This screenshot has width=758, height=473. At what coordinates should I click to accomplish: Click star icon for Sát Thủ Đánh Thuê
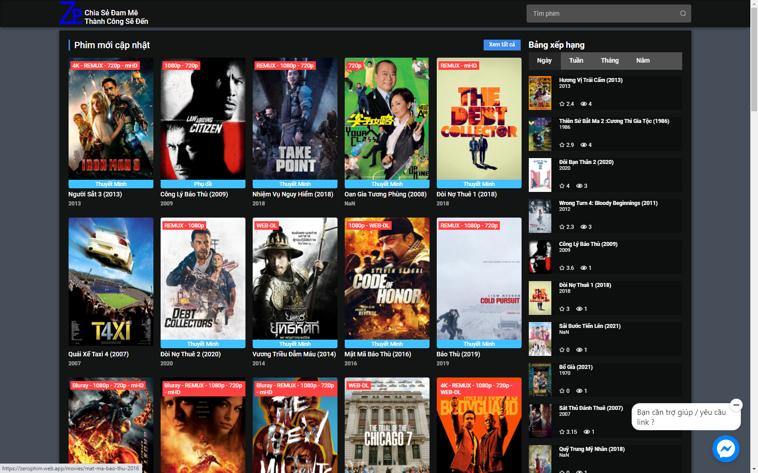coord(562,432)
